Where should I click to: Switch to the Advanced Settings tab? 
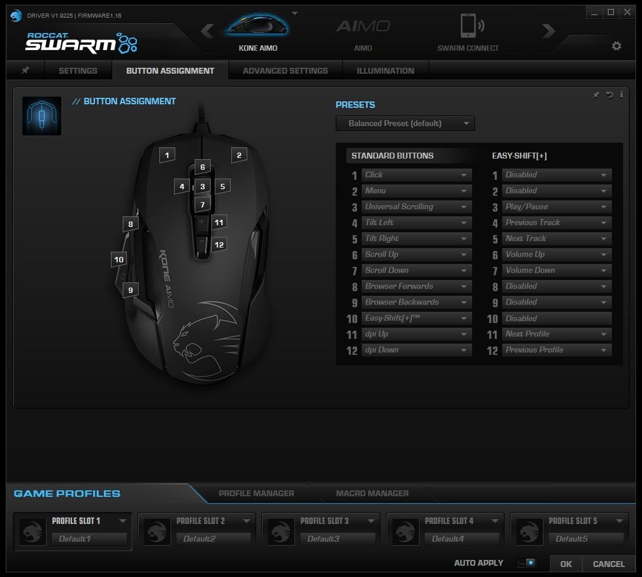pyautogui.click(x=286, y=70)
